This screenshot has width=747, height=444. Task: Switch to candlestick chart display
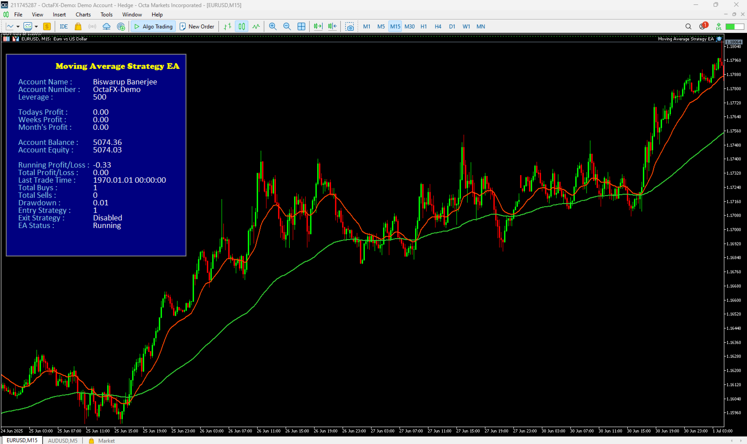pos(242,27)
